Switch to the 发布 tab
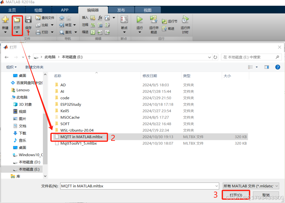Viewport: 285px width, 203px height. point(121,10)
